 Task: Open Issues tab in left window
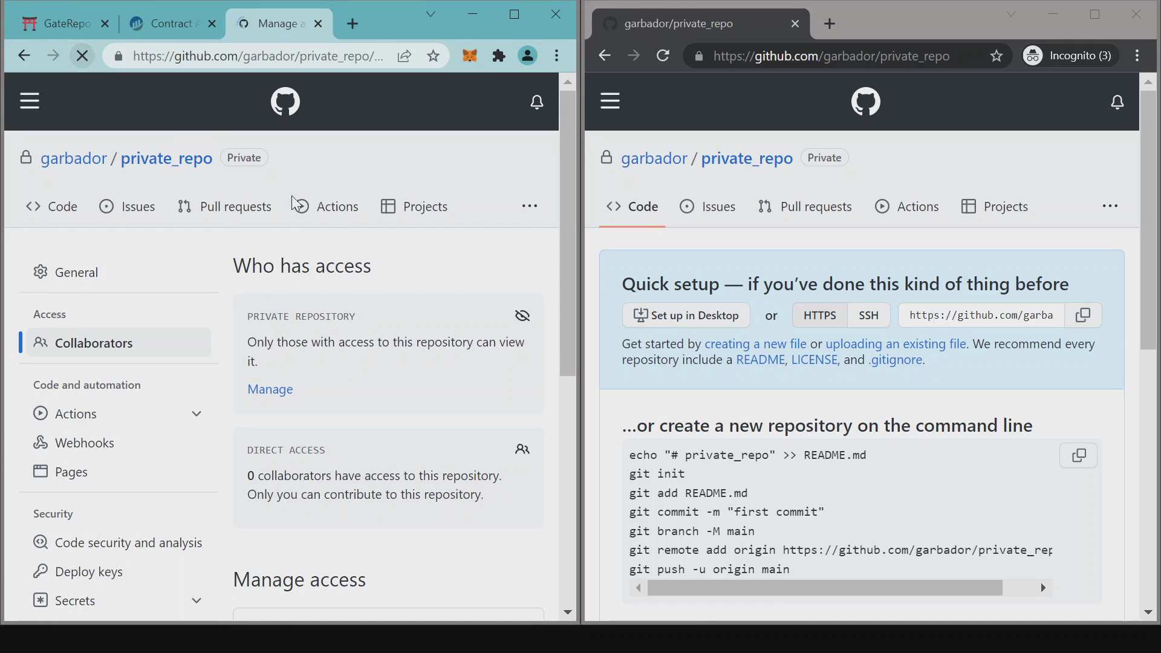127,206
